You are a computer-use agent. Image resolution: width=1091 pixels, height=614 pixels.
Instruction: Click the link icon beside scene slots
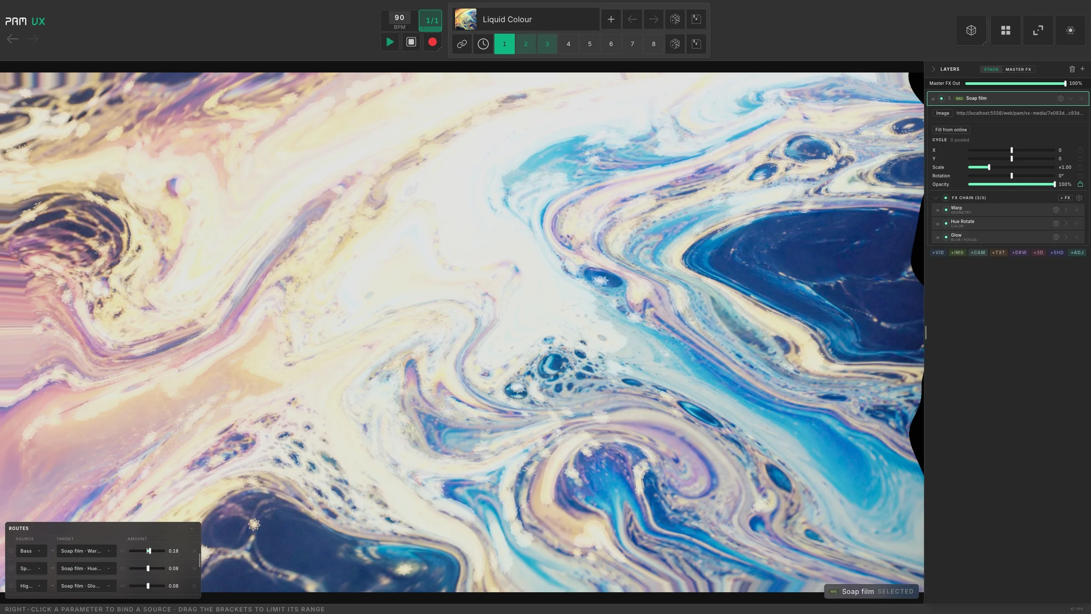pos(462,44)
